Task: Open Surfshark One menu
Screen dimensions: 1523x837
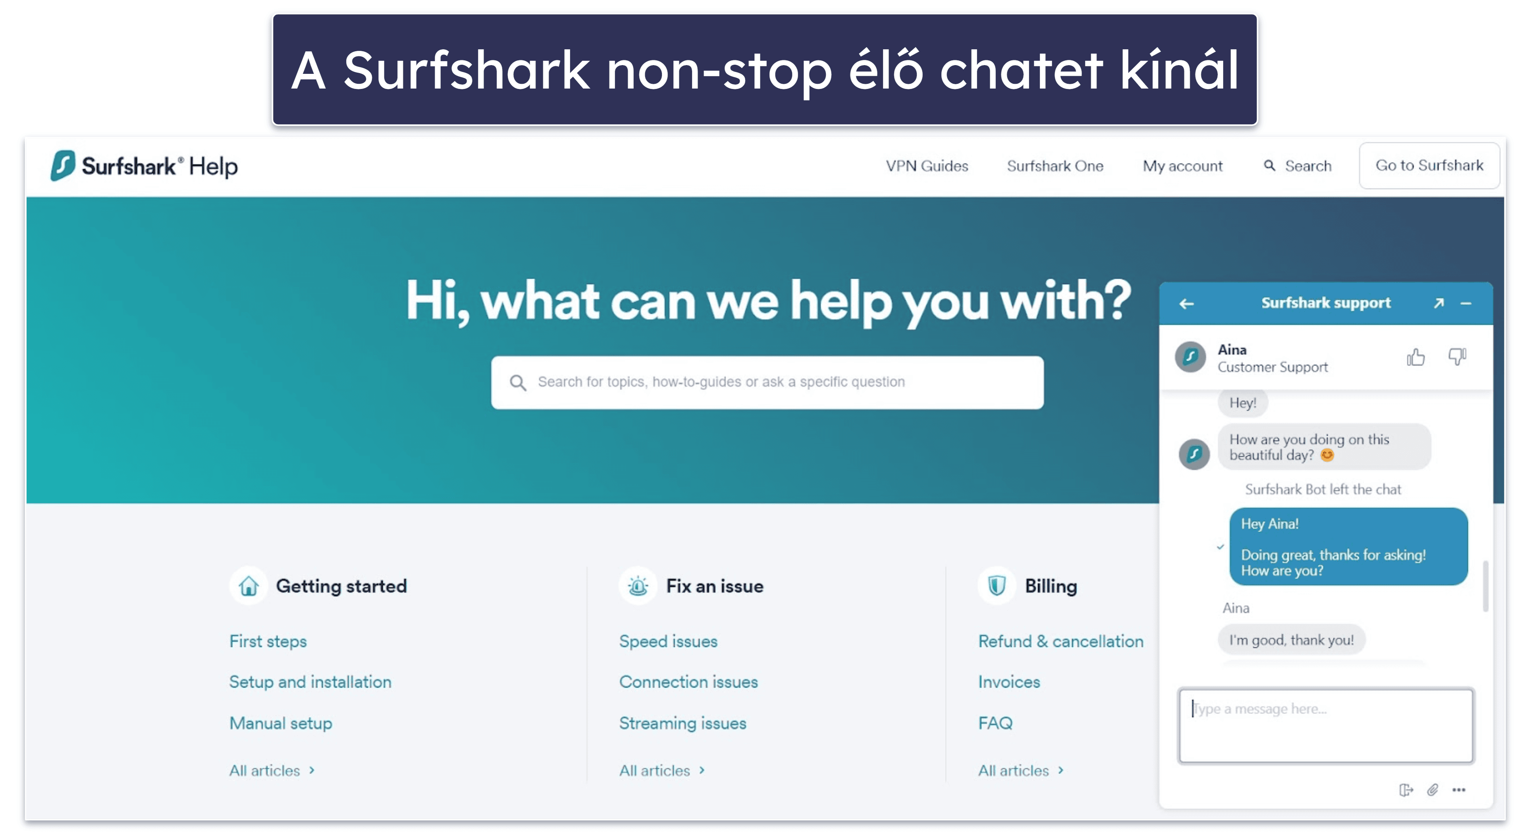Action: (1055, 166)
